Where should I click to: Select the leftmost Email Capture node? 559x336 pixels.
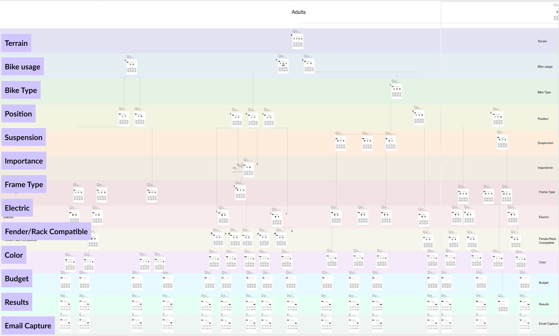pos(65,326)
